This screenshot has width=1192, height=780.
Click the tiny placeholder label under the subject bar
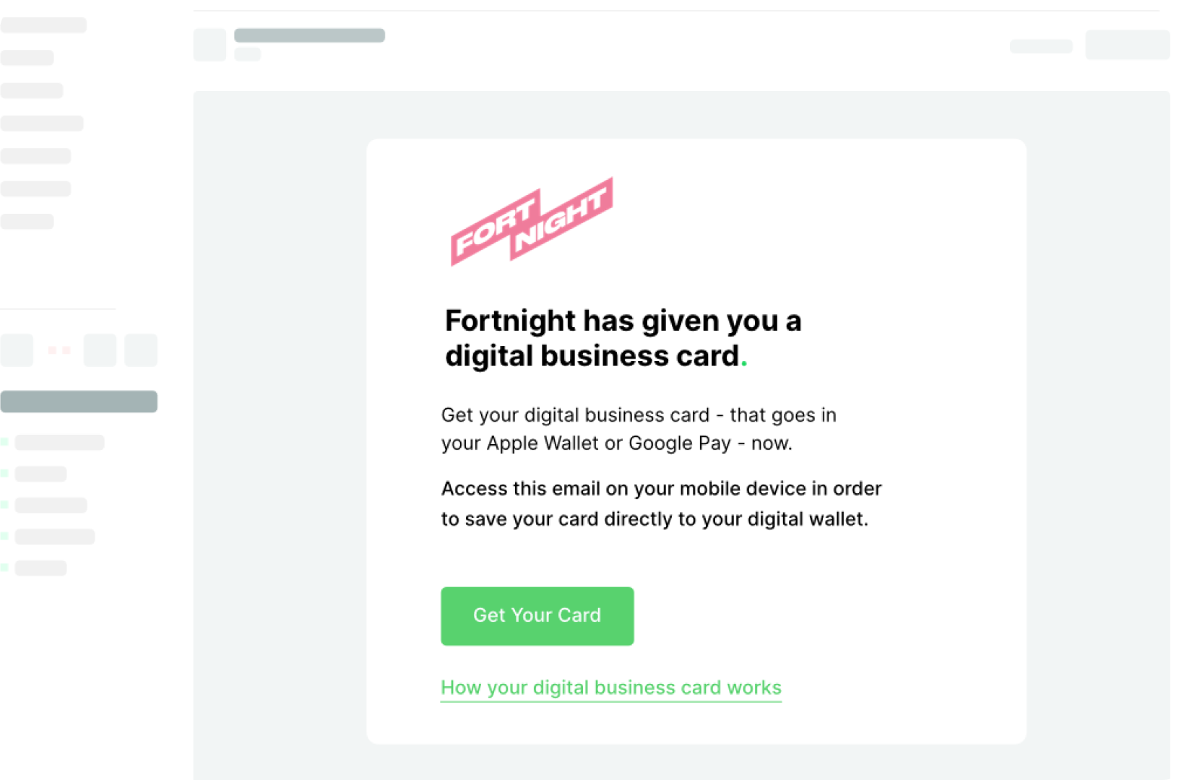(x=247, y=53)
